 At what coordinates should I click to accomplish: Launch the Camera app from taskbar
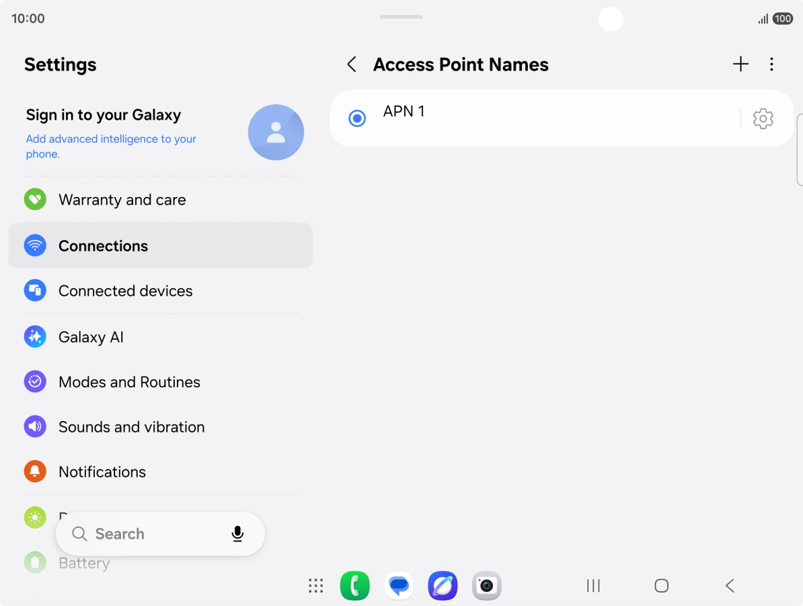coord(486,586)
